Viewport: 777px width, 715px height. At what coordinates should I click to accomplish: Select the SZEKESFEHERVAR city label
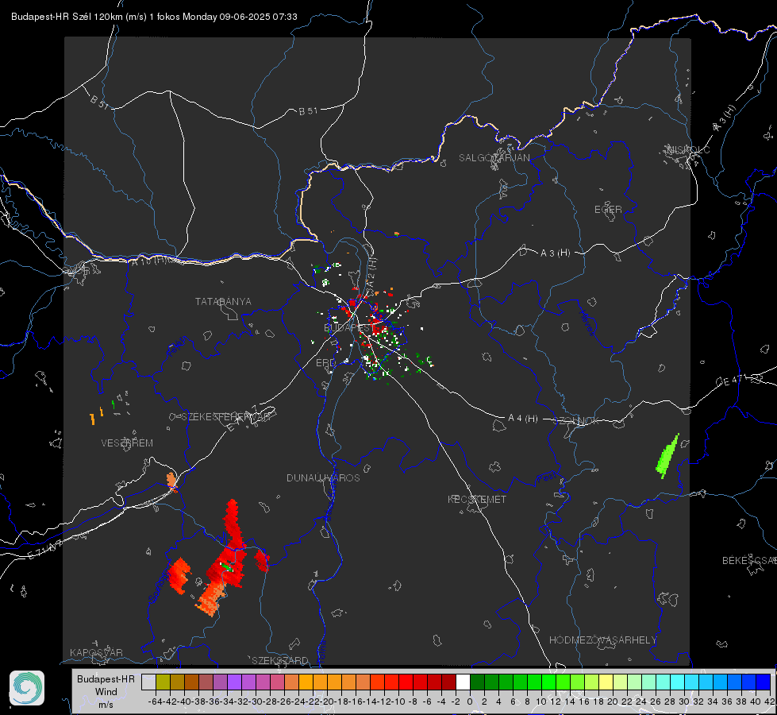tap(226, 417)
